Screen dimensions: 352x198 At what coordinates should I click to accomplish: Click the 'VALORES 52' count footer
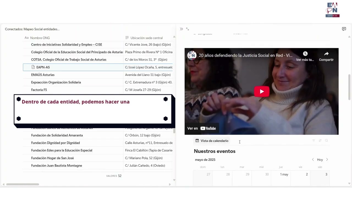(x=114, y=176)
